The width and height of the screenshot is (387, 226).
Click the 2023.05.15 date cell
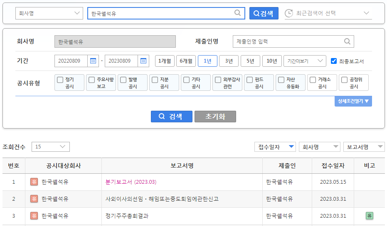333,182
